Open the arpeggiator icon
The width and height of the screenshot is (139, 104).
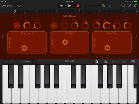pyautogui.click(x=124, y=62)
